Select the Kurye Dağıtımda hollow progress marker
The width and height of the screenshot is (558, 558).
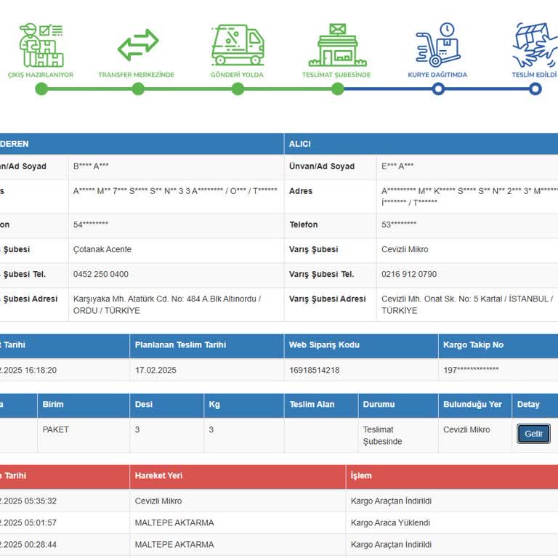(438, 89)
